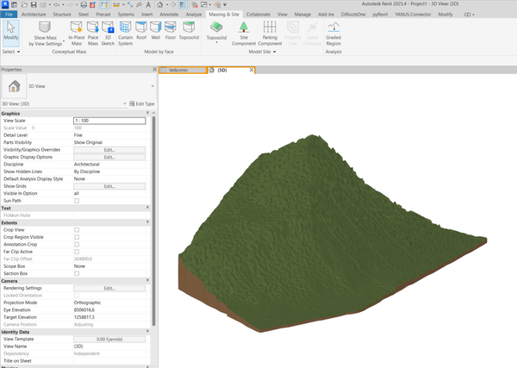Turn on Far Clip Active
The width and height of the screenshot is (517, 368).
pos(77,252)
